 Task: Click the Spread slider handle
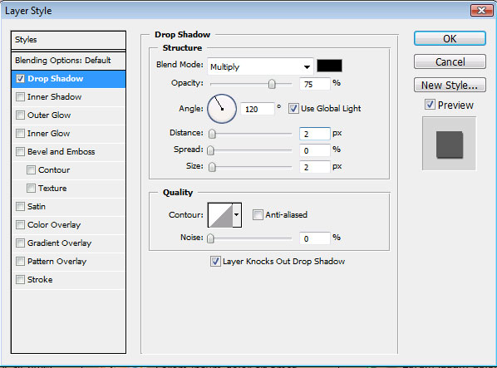tap(210, 150)
